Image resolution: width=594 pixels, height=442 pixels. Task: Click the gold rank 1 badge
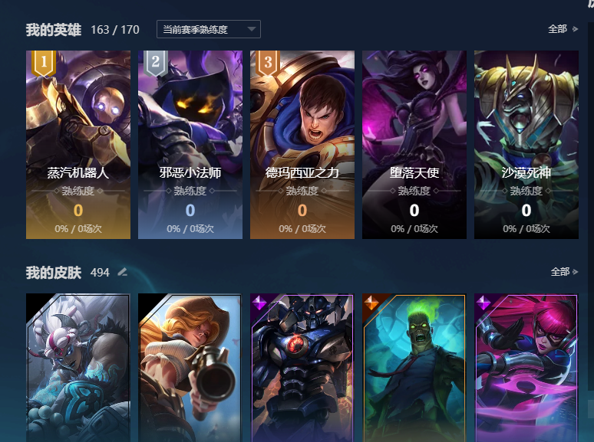pos(44,63)
